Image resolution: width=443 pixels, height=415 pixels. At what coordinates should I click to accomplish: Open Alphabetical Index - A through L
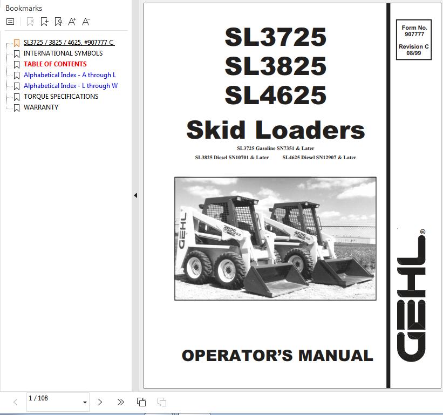pyautogui.click(x=70, y=75)
